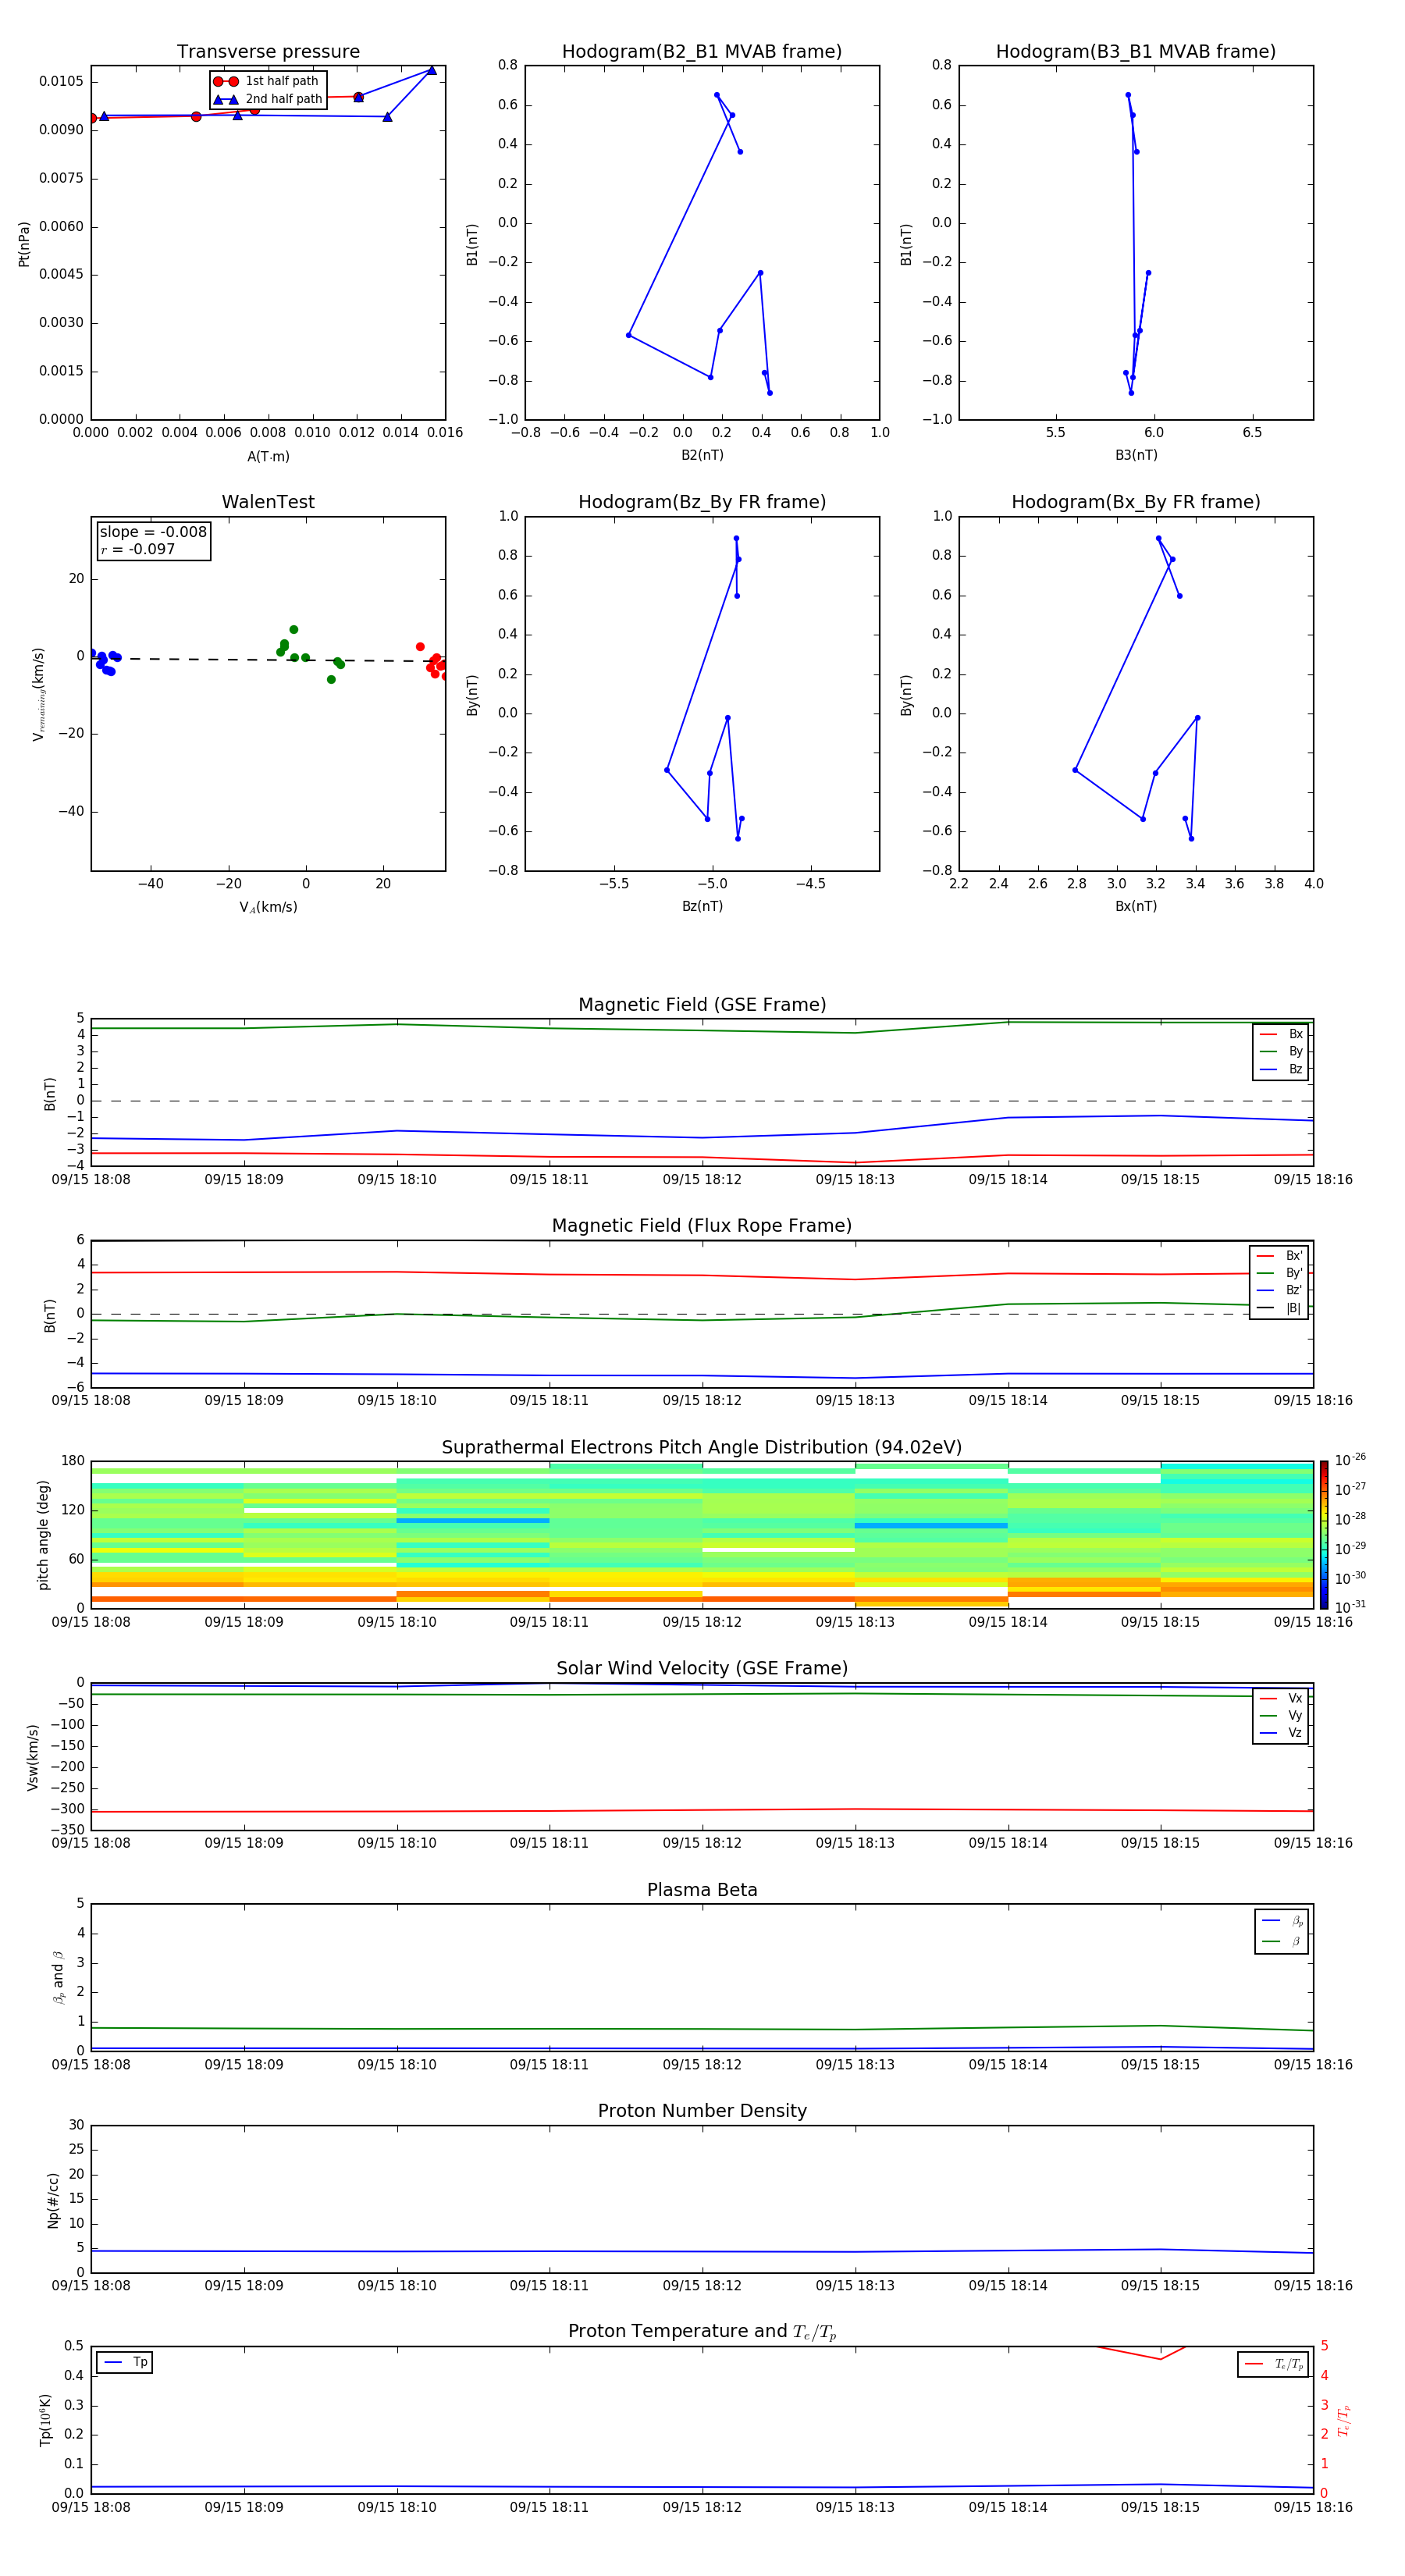The width and height of the screenshot is (1405, 2576).
Task: Click the 'Proton Number Density' title
Action: click(702, 2111)
